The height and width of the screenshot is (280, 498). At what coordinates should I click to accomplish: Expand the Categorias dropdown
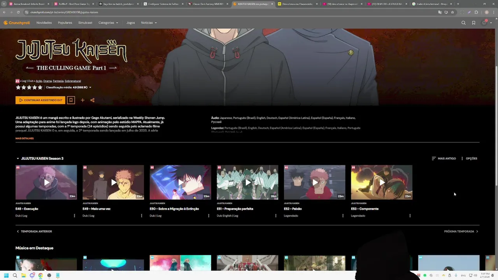(x=108, y=23)
